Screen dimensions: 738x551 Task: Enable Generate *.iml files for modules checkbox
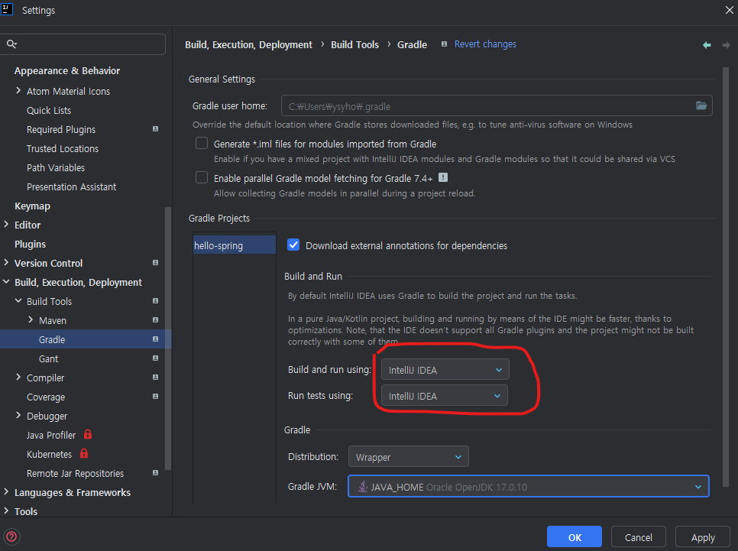(x=202, y=143)
